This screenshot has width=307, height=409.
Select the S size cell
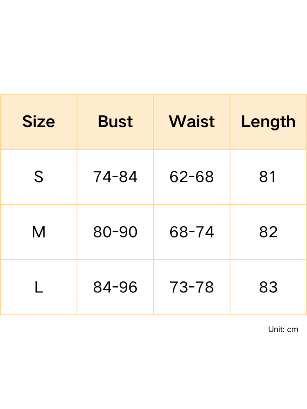[x=38, y=177]
